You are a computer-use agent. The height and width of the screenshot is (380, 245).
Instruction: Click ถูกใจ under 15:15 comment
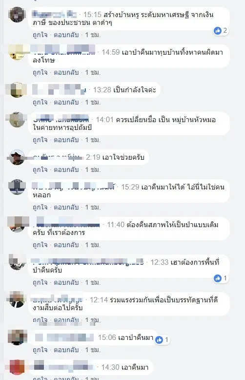tap(40, 35)
